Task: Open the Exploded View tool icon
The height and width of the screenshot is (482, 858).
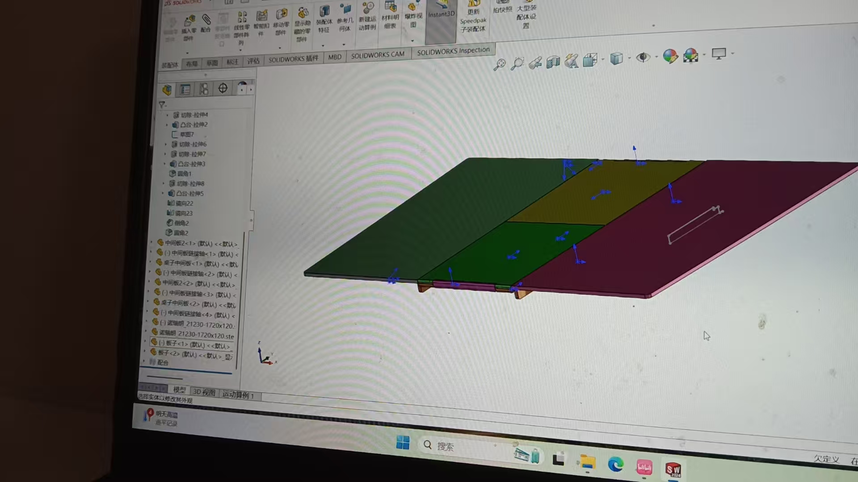Action: coord(412,7)
